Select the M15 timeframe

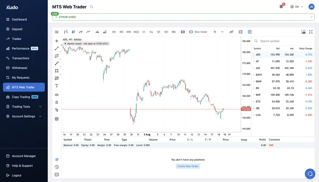click(129, 32)
